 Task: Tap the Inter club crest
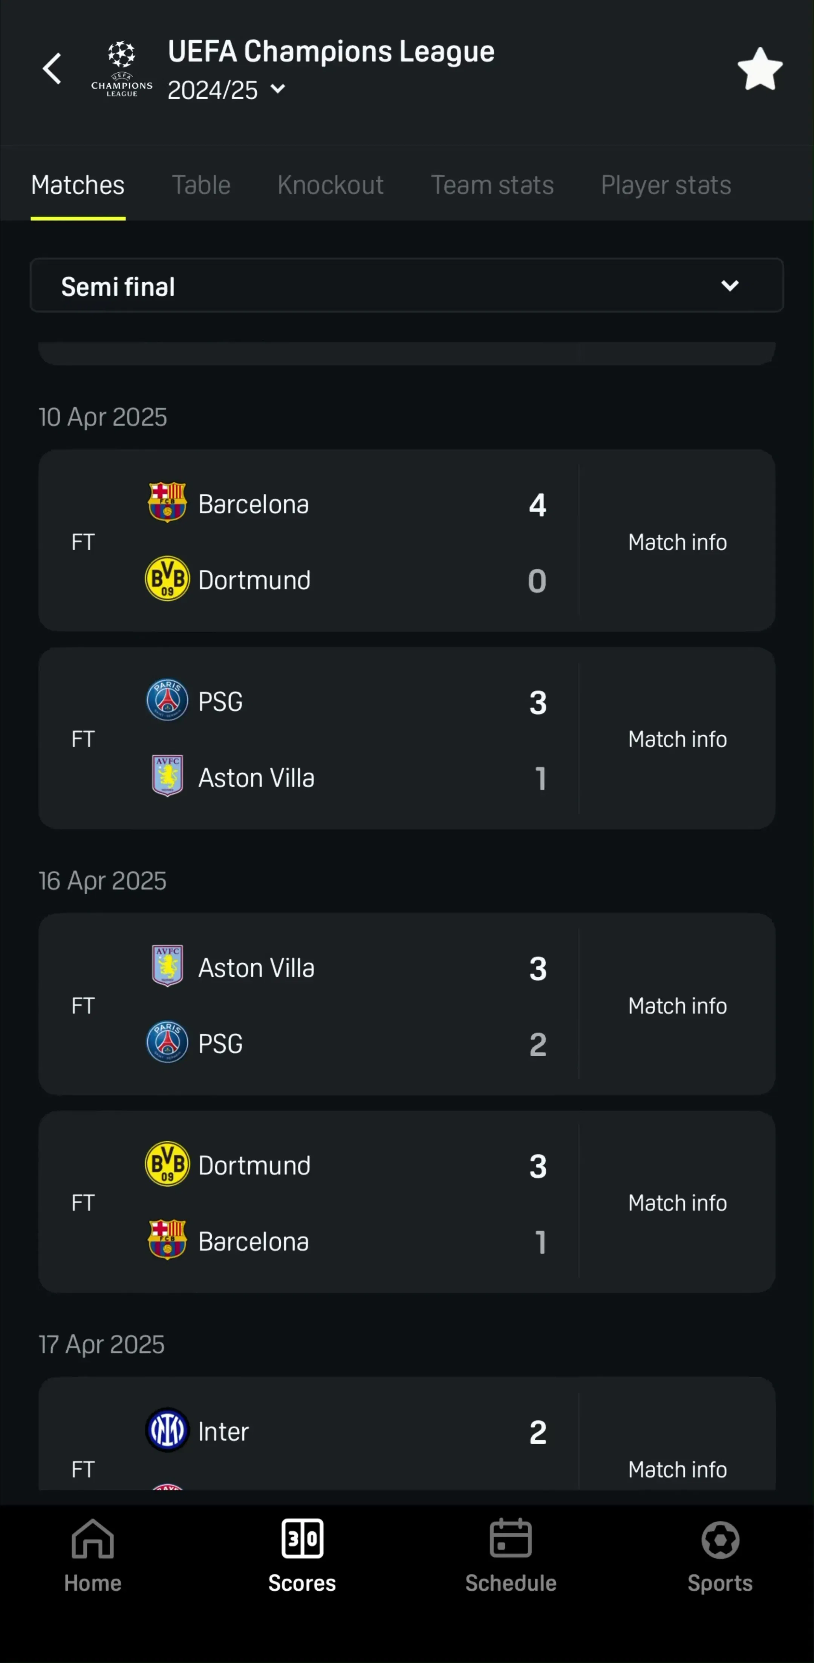167,1430
